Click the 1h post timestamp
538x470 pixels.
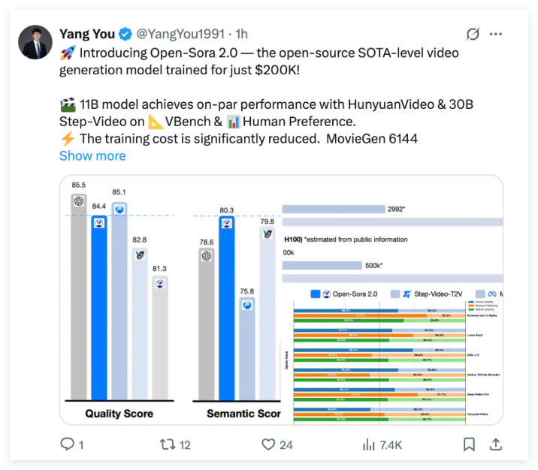click(242, 35)
